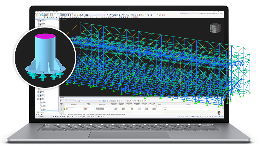The image size is (260, 146).
Task: Close the Navigator Display panel
Action: [58, 19]
